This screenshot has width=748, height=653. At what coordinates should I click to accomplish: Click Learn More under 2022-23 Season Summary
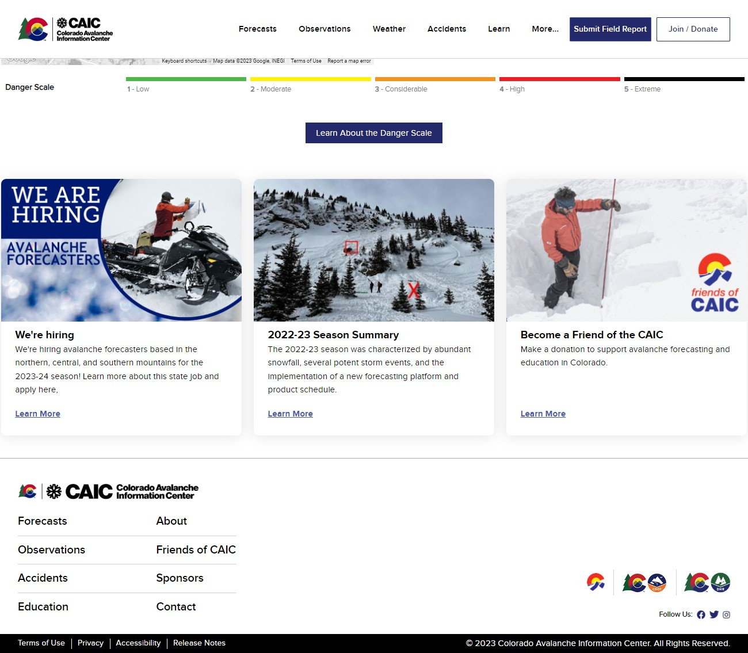click(x=291, y=414)
